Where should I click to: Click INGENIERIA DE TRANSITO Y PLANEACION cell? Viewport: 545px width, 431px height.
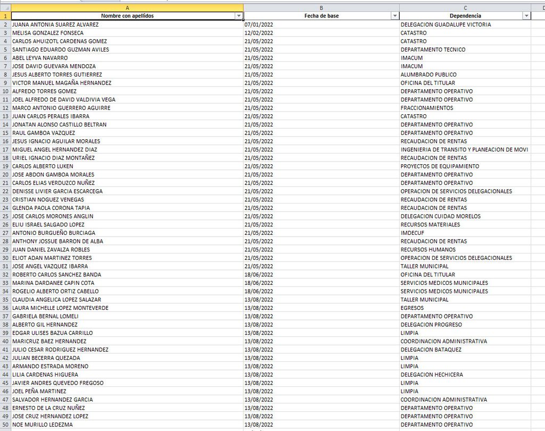click(x=465, y=149)
